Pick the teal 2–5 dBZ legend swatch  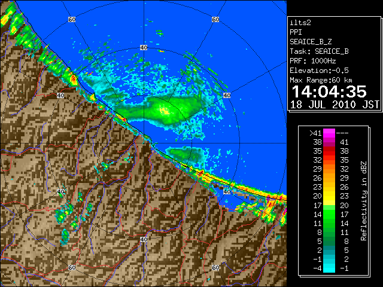coord(329,250)
